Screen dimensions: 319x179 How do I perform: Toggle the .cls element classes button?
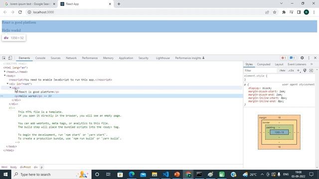pos(291,71)
